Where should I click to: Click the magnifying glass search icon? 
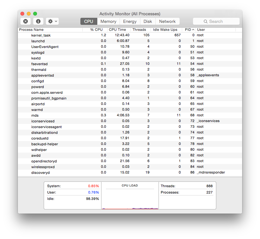206,22
